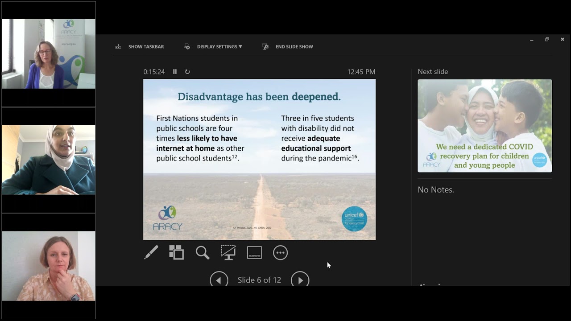Toggle subtitles icon below the slide

pos(254,253)
